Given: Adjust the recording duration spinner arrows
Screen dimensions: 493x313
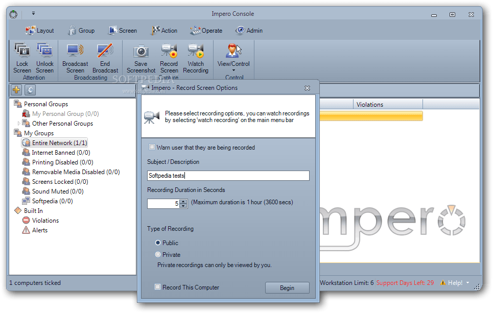Looking at the screenshot, I should 183,204.
